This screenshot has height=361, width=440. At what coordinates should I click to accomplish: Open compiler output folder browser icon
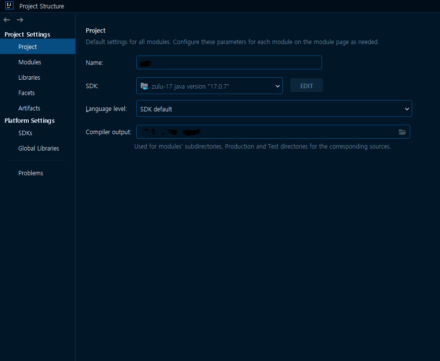pos(402,132)
